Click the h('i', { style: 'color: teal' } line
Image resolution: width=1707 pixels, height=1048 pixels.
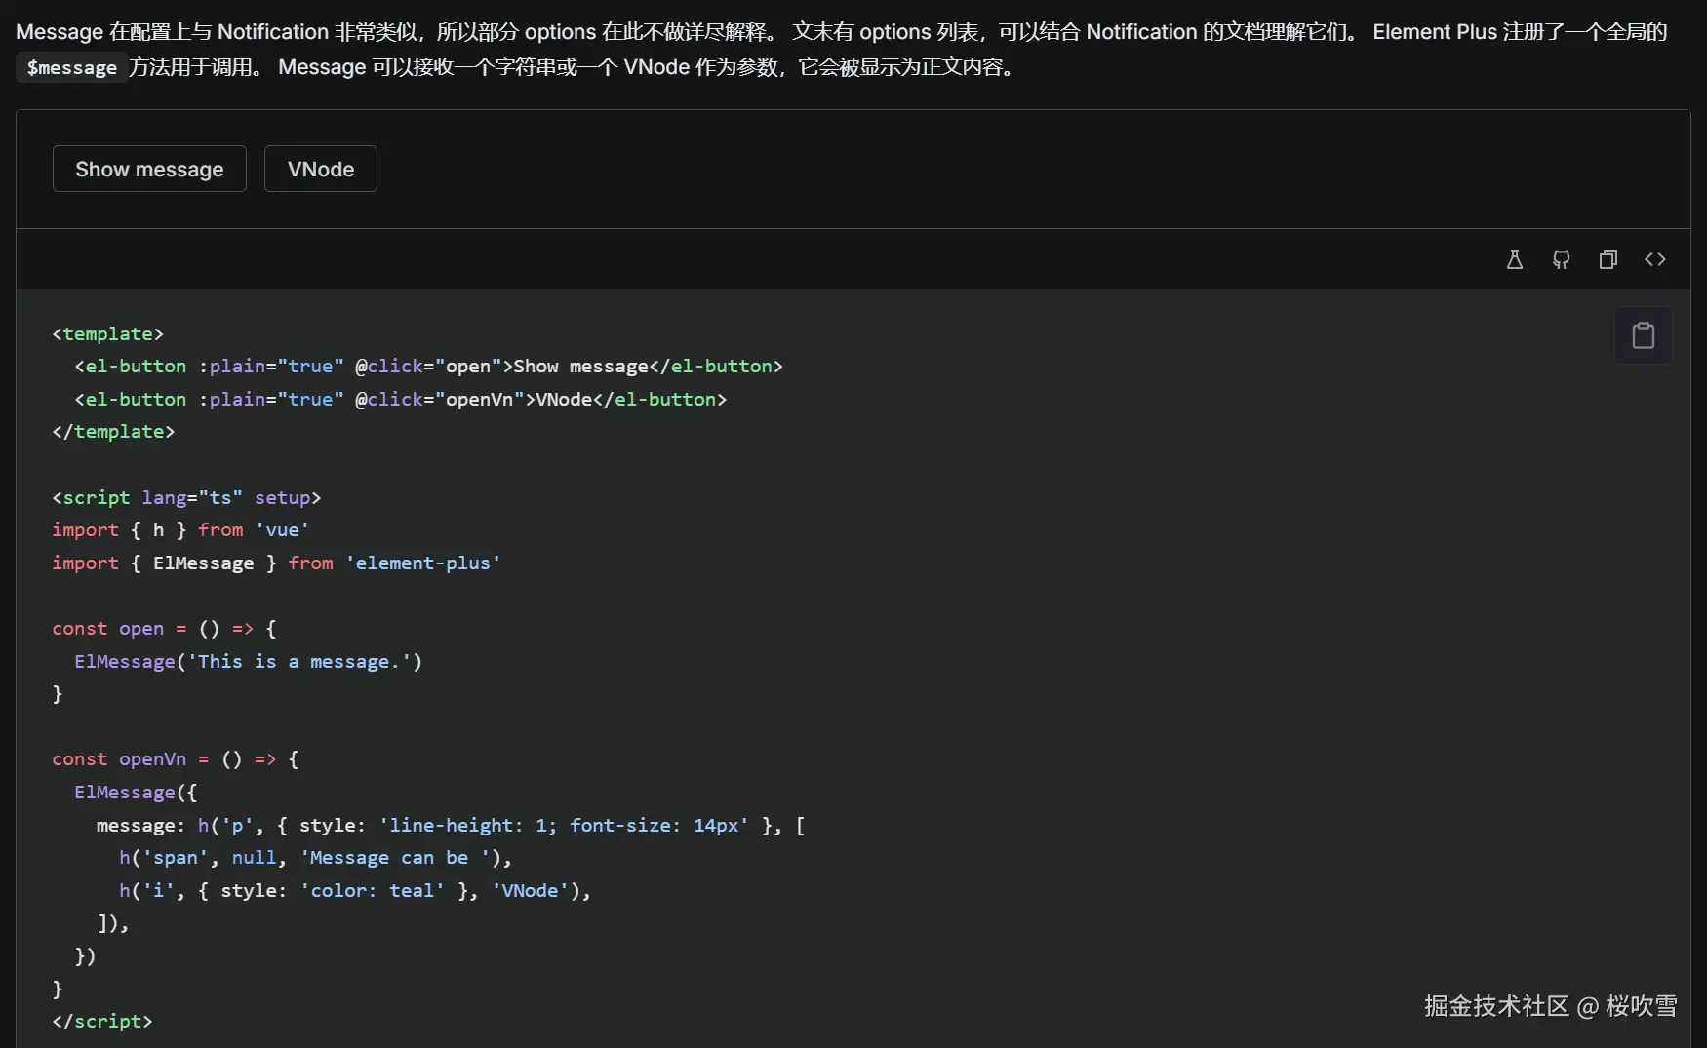(x=355, y=890)
